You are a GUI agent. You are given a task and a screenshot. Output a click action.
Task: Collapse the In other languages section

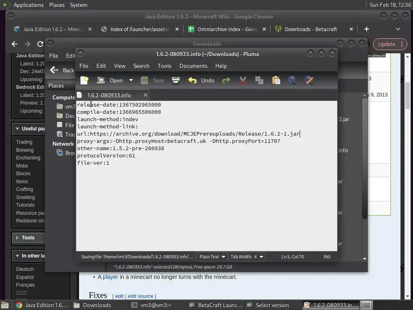17,256
